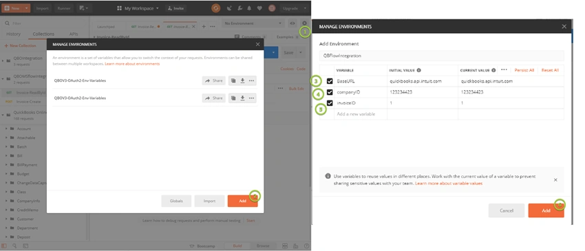This screenshot has height=251, width=585.
Task: Expand the Department folder
Action: (6, 228)
